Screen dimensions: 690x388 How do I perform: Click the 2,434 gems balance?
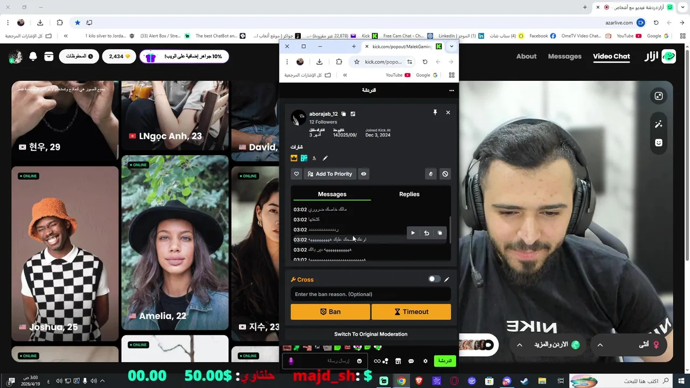[x=119, y=56]
